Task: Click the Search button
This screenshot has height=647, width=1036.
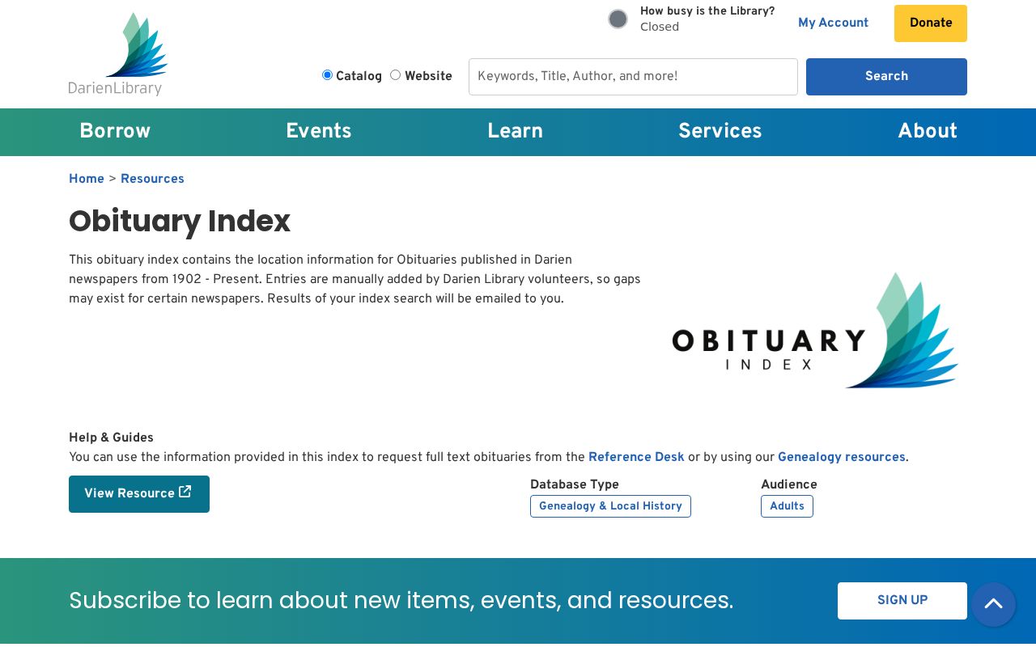Action: (886, 77)
